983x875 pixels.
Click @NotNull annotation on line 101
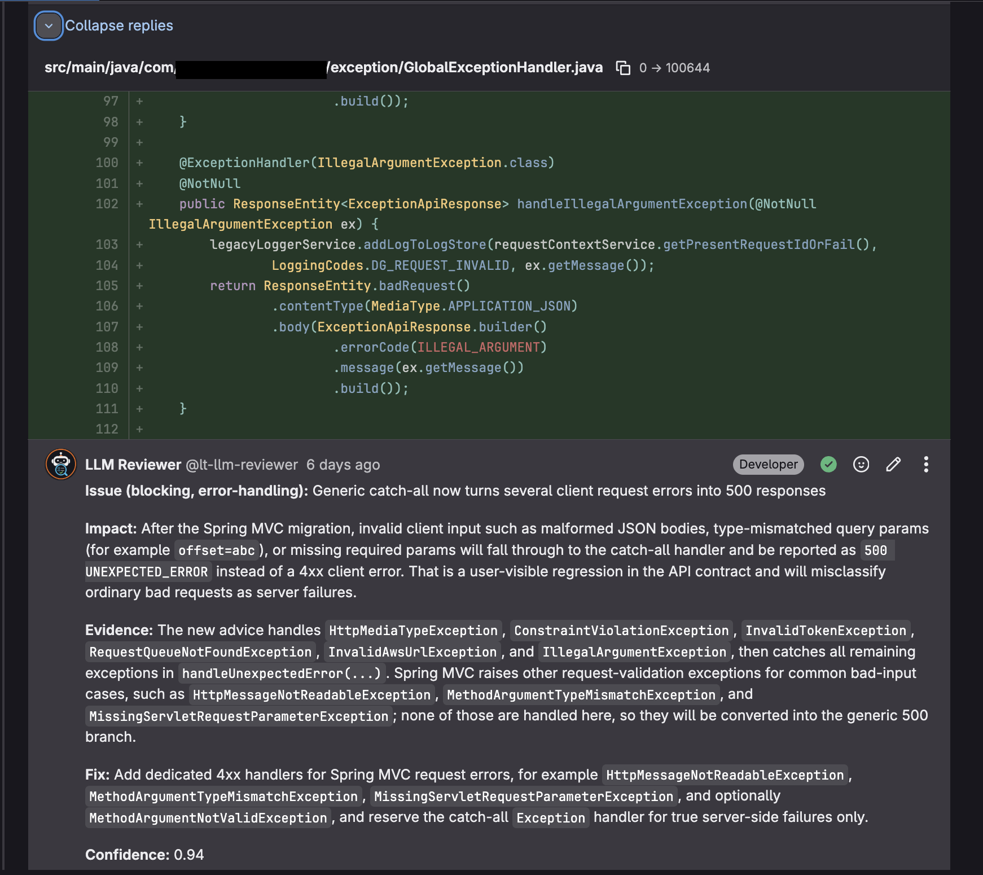pyautogui.click(x=210, y=183)
